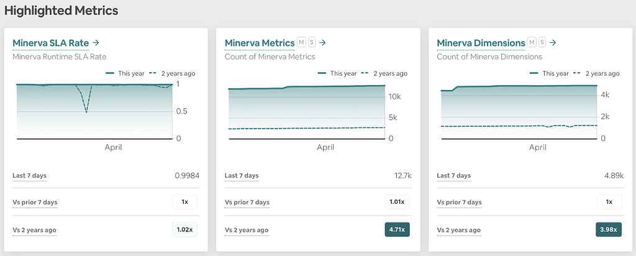Toggle 'This year' legend in SLA Rate chart
Image resolution: width=636 pixels, height=256 pixels.
tap(125, 73)
